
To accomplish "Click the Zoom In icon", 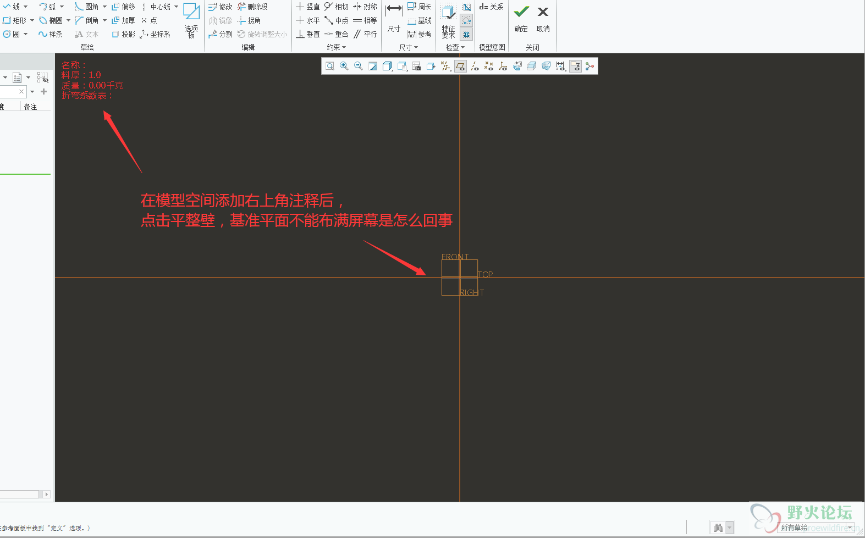I will coord(344,66).
